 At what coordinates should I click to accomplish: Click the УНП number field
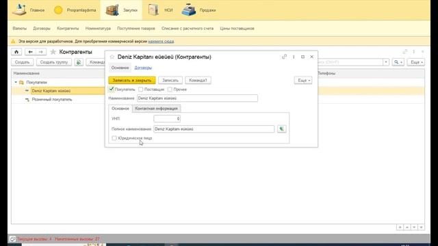point(167,119)
